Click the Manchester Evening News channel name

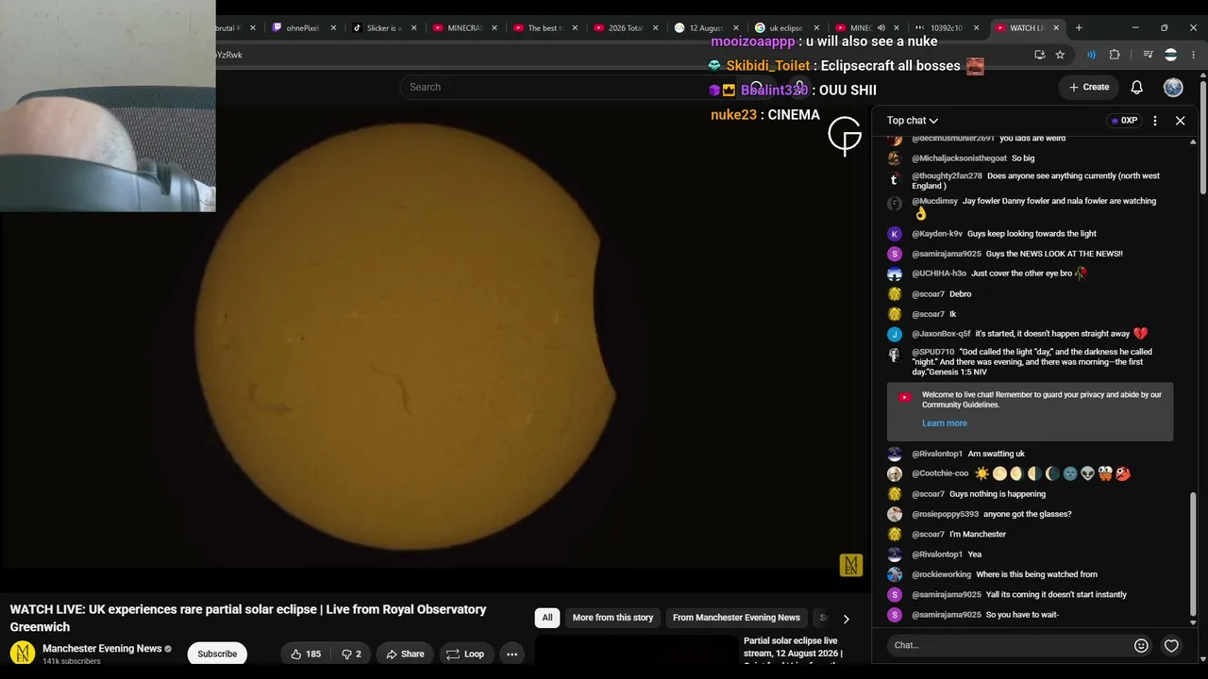(102, 649)
